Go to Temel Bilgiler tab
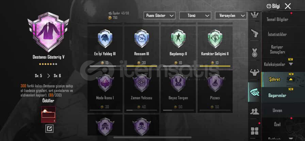The height and width of the screenshot is (141, 305). coord(277,19)
